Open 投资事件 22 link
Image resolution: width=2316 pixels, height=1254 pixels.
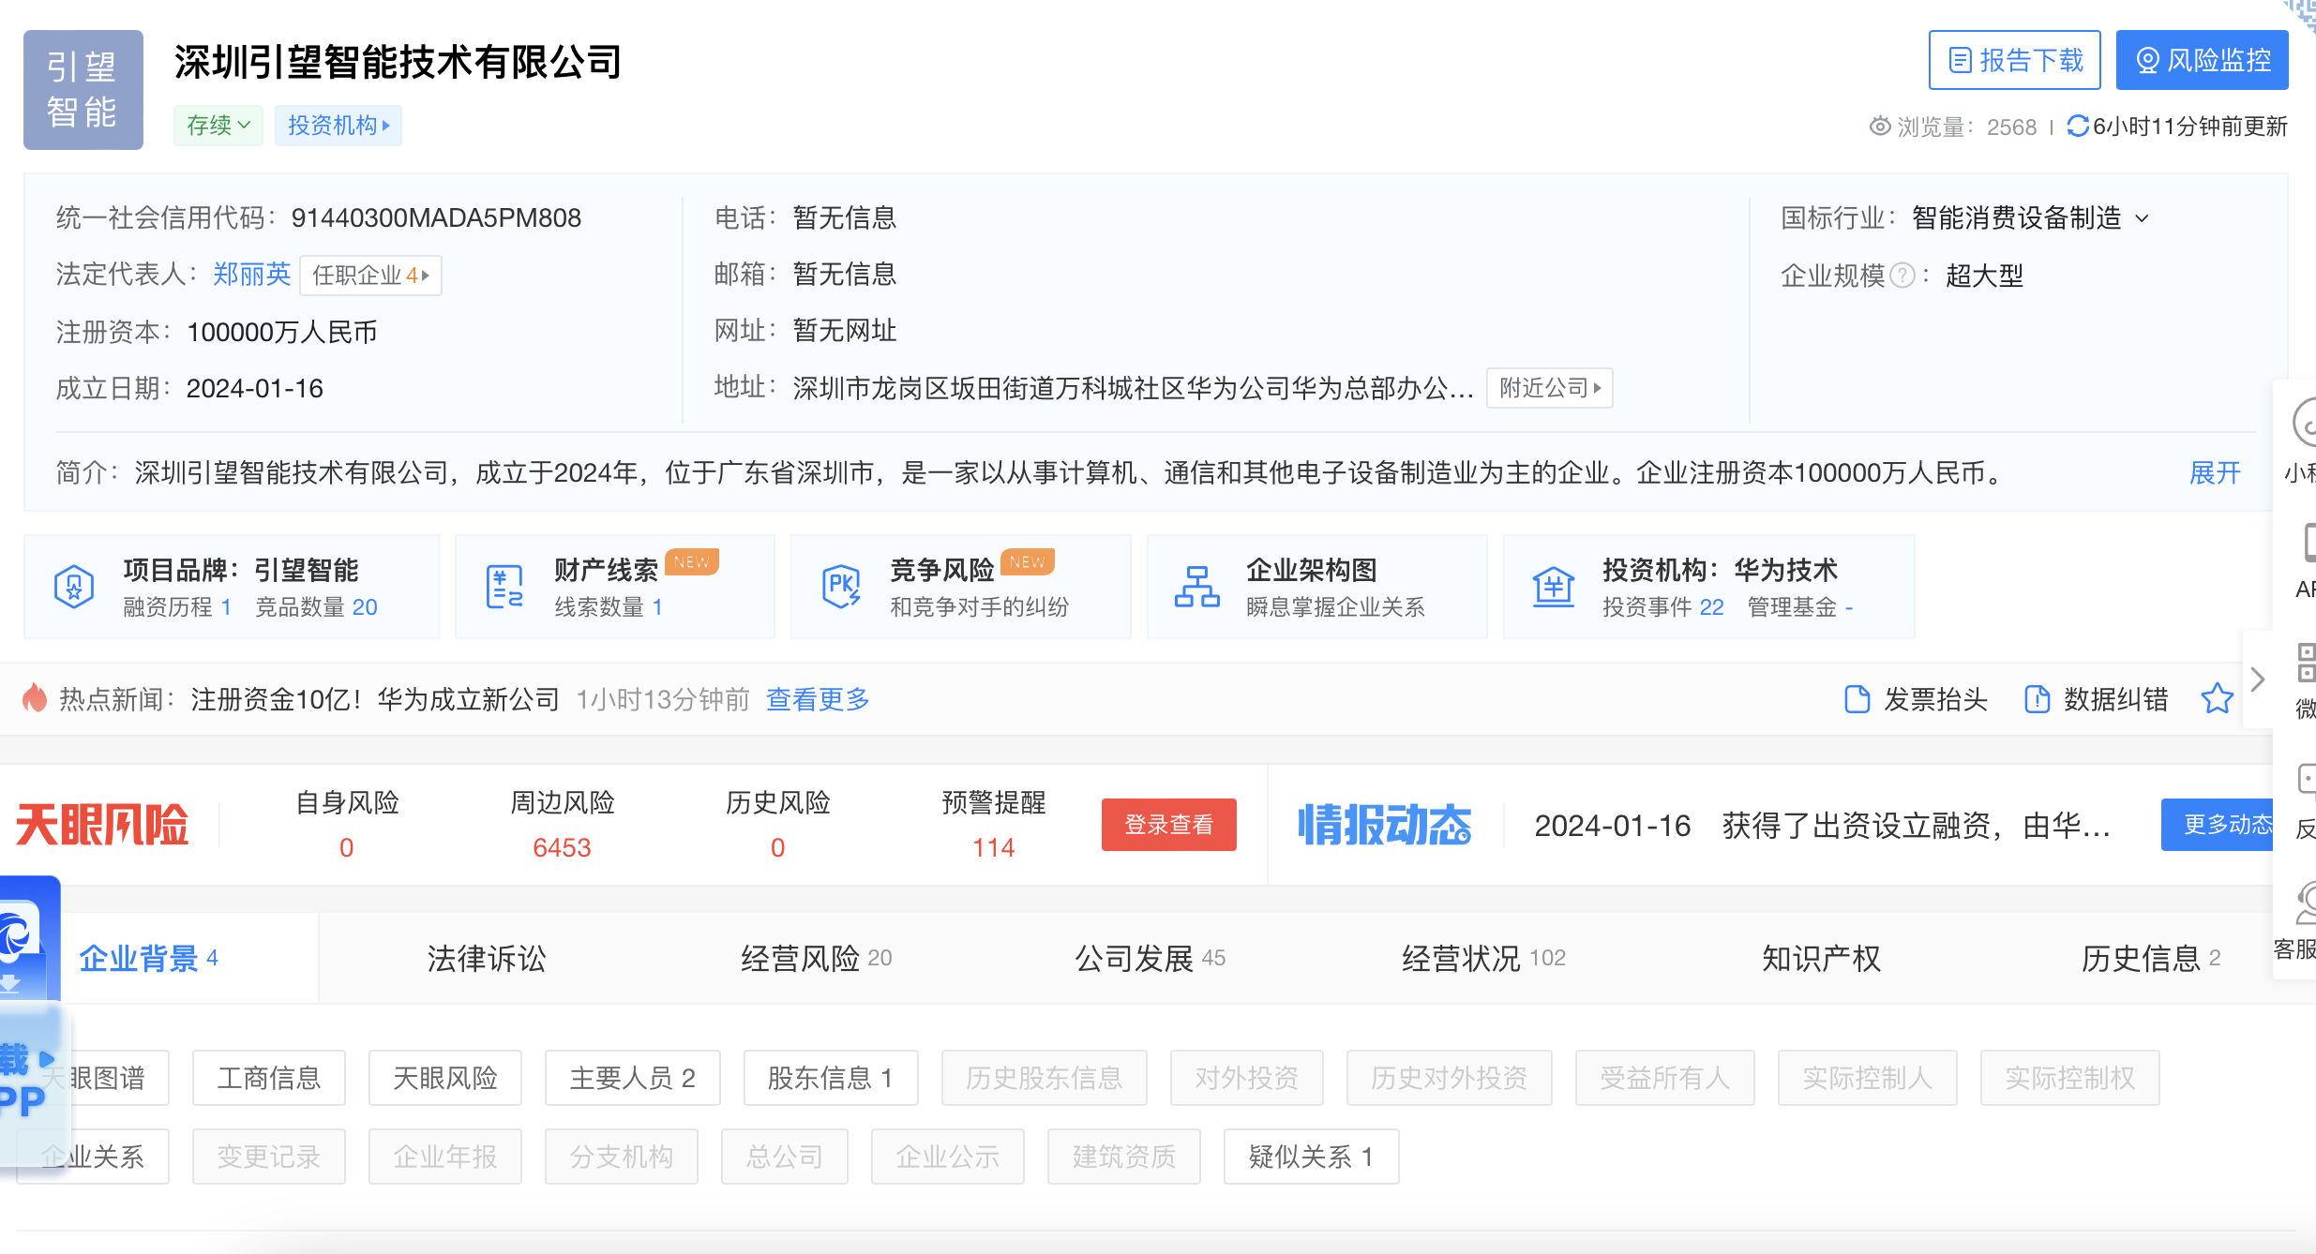[1662, 607]
